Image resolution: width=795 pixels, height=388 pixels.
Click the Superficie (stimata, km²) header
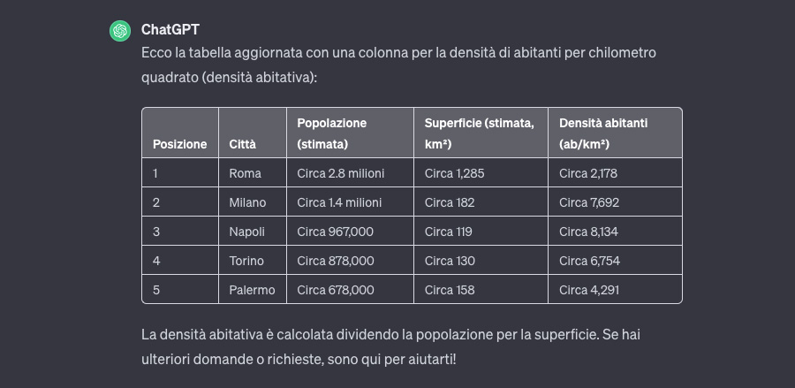click(x=480, y=133)
